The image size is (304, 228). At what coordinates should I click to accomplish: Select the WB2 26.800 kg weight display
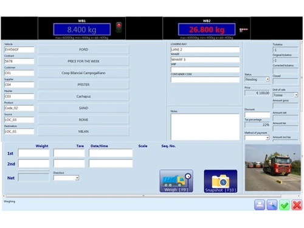tap(207, 29)
